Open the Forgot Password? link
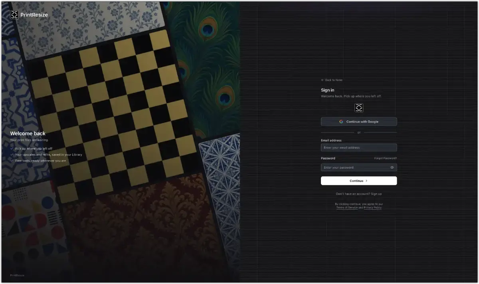 [385, 159]
